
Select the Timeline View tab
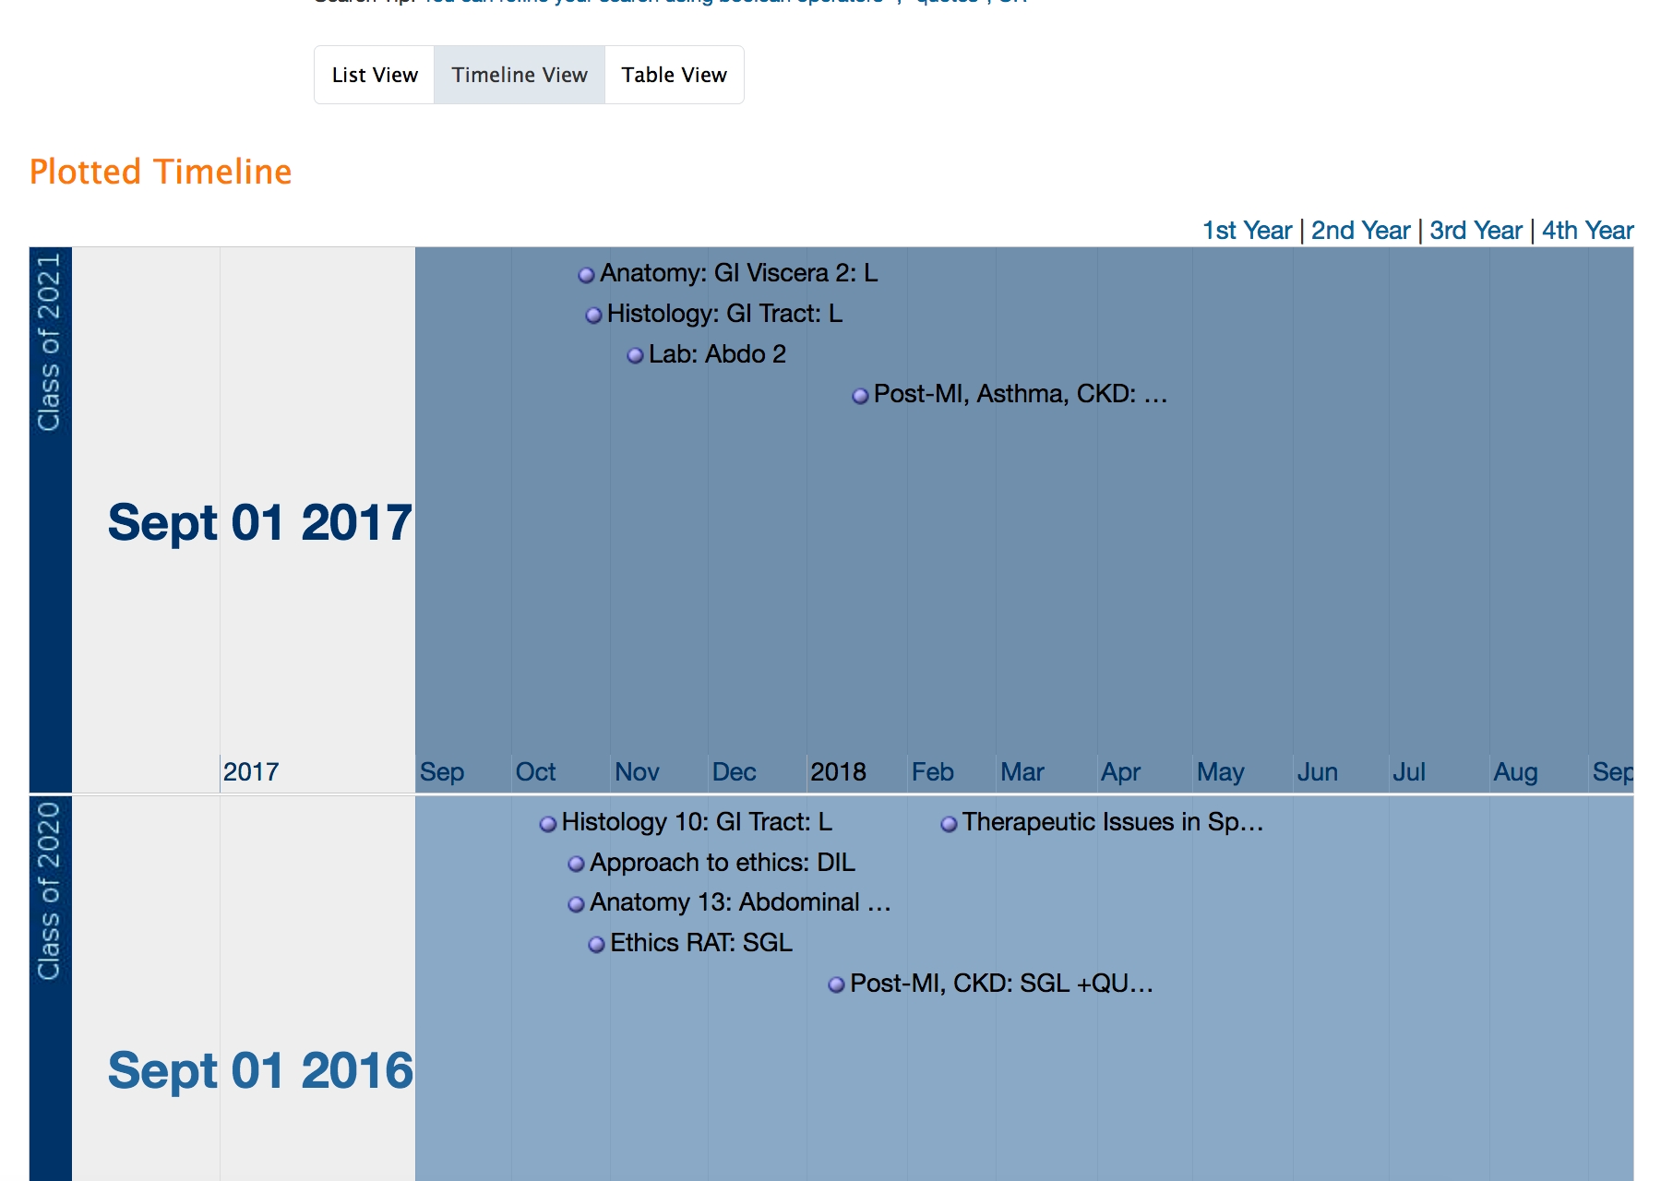(520, 75)
